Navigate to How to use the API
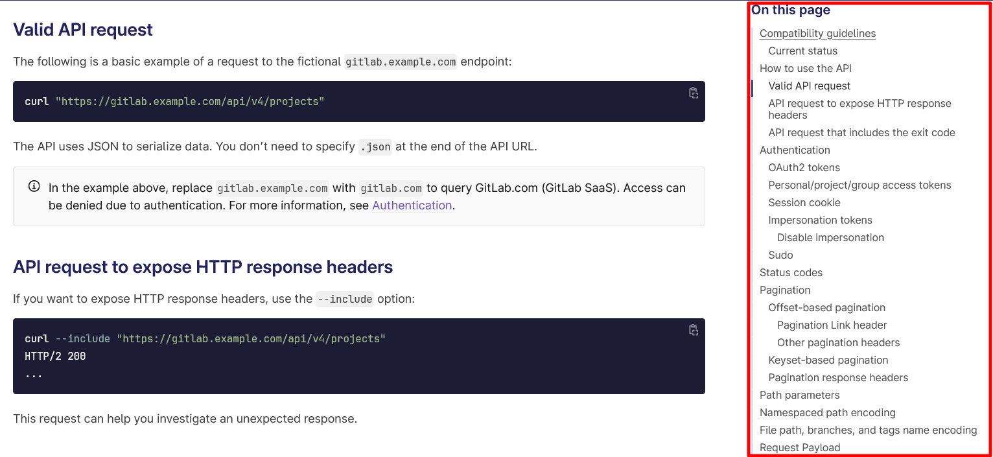Screen dimensions: 993x457 [806, 68]
